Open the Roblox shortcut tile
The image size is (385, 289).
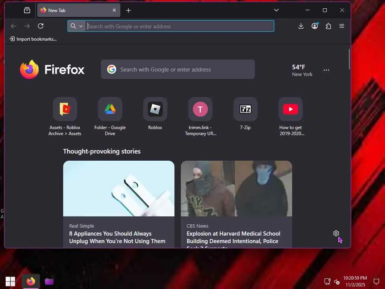coord(155,114)
